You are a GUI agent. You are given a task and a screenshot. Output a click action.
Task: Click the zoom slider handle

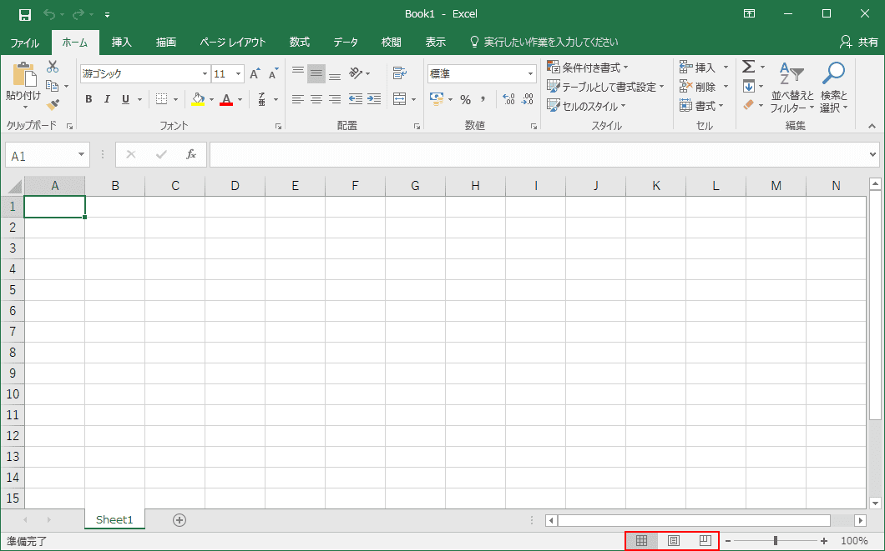pyautogui.click(x=776, y=541)
